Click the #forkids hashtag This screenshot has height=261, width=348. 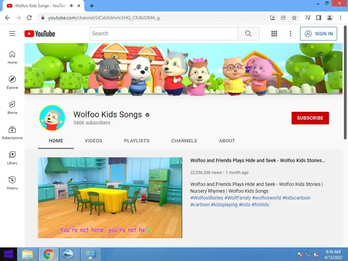(x=260, y=205)
